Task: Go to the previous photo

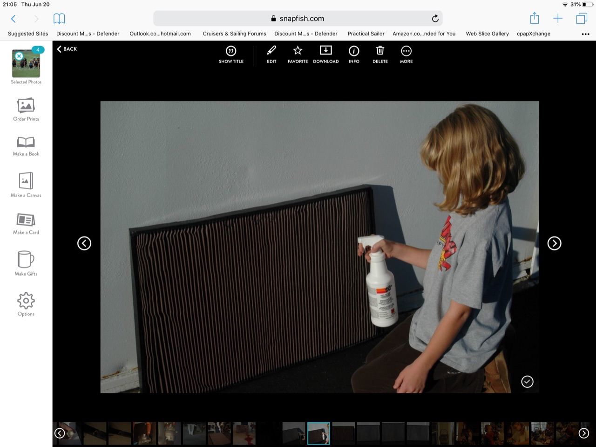Action: point(84,243)
